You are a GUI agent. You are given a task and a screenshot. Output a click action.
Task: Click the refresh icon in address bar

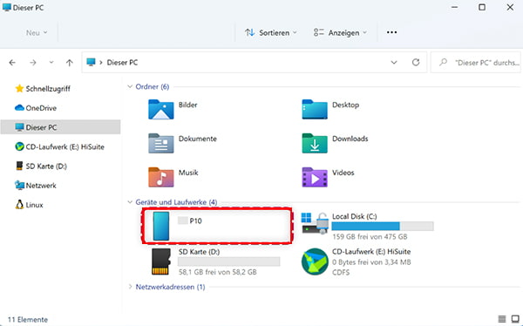[x=416, y=63]
